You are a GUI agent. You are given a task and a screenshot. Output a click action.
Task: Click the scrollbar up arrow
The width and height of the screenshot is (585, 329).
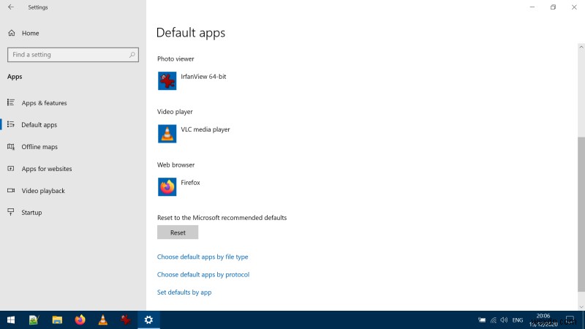pyautogui.click(x=581, y=47)
